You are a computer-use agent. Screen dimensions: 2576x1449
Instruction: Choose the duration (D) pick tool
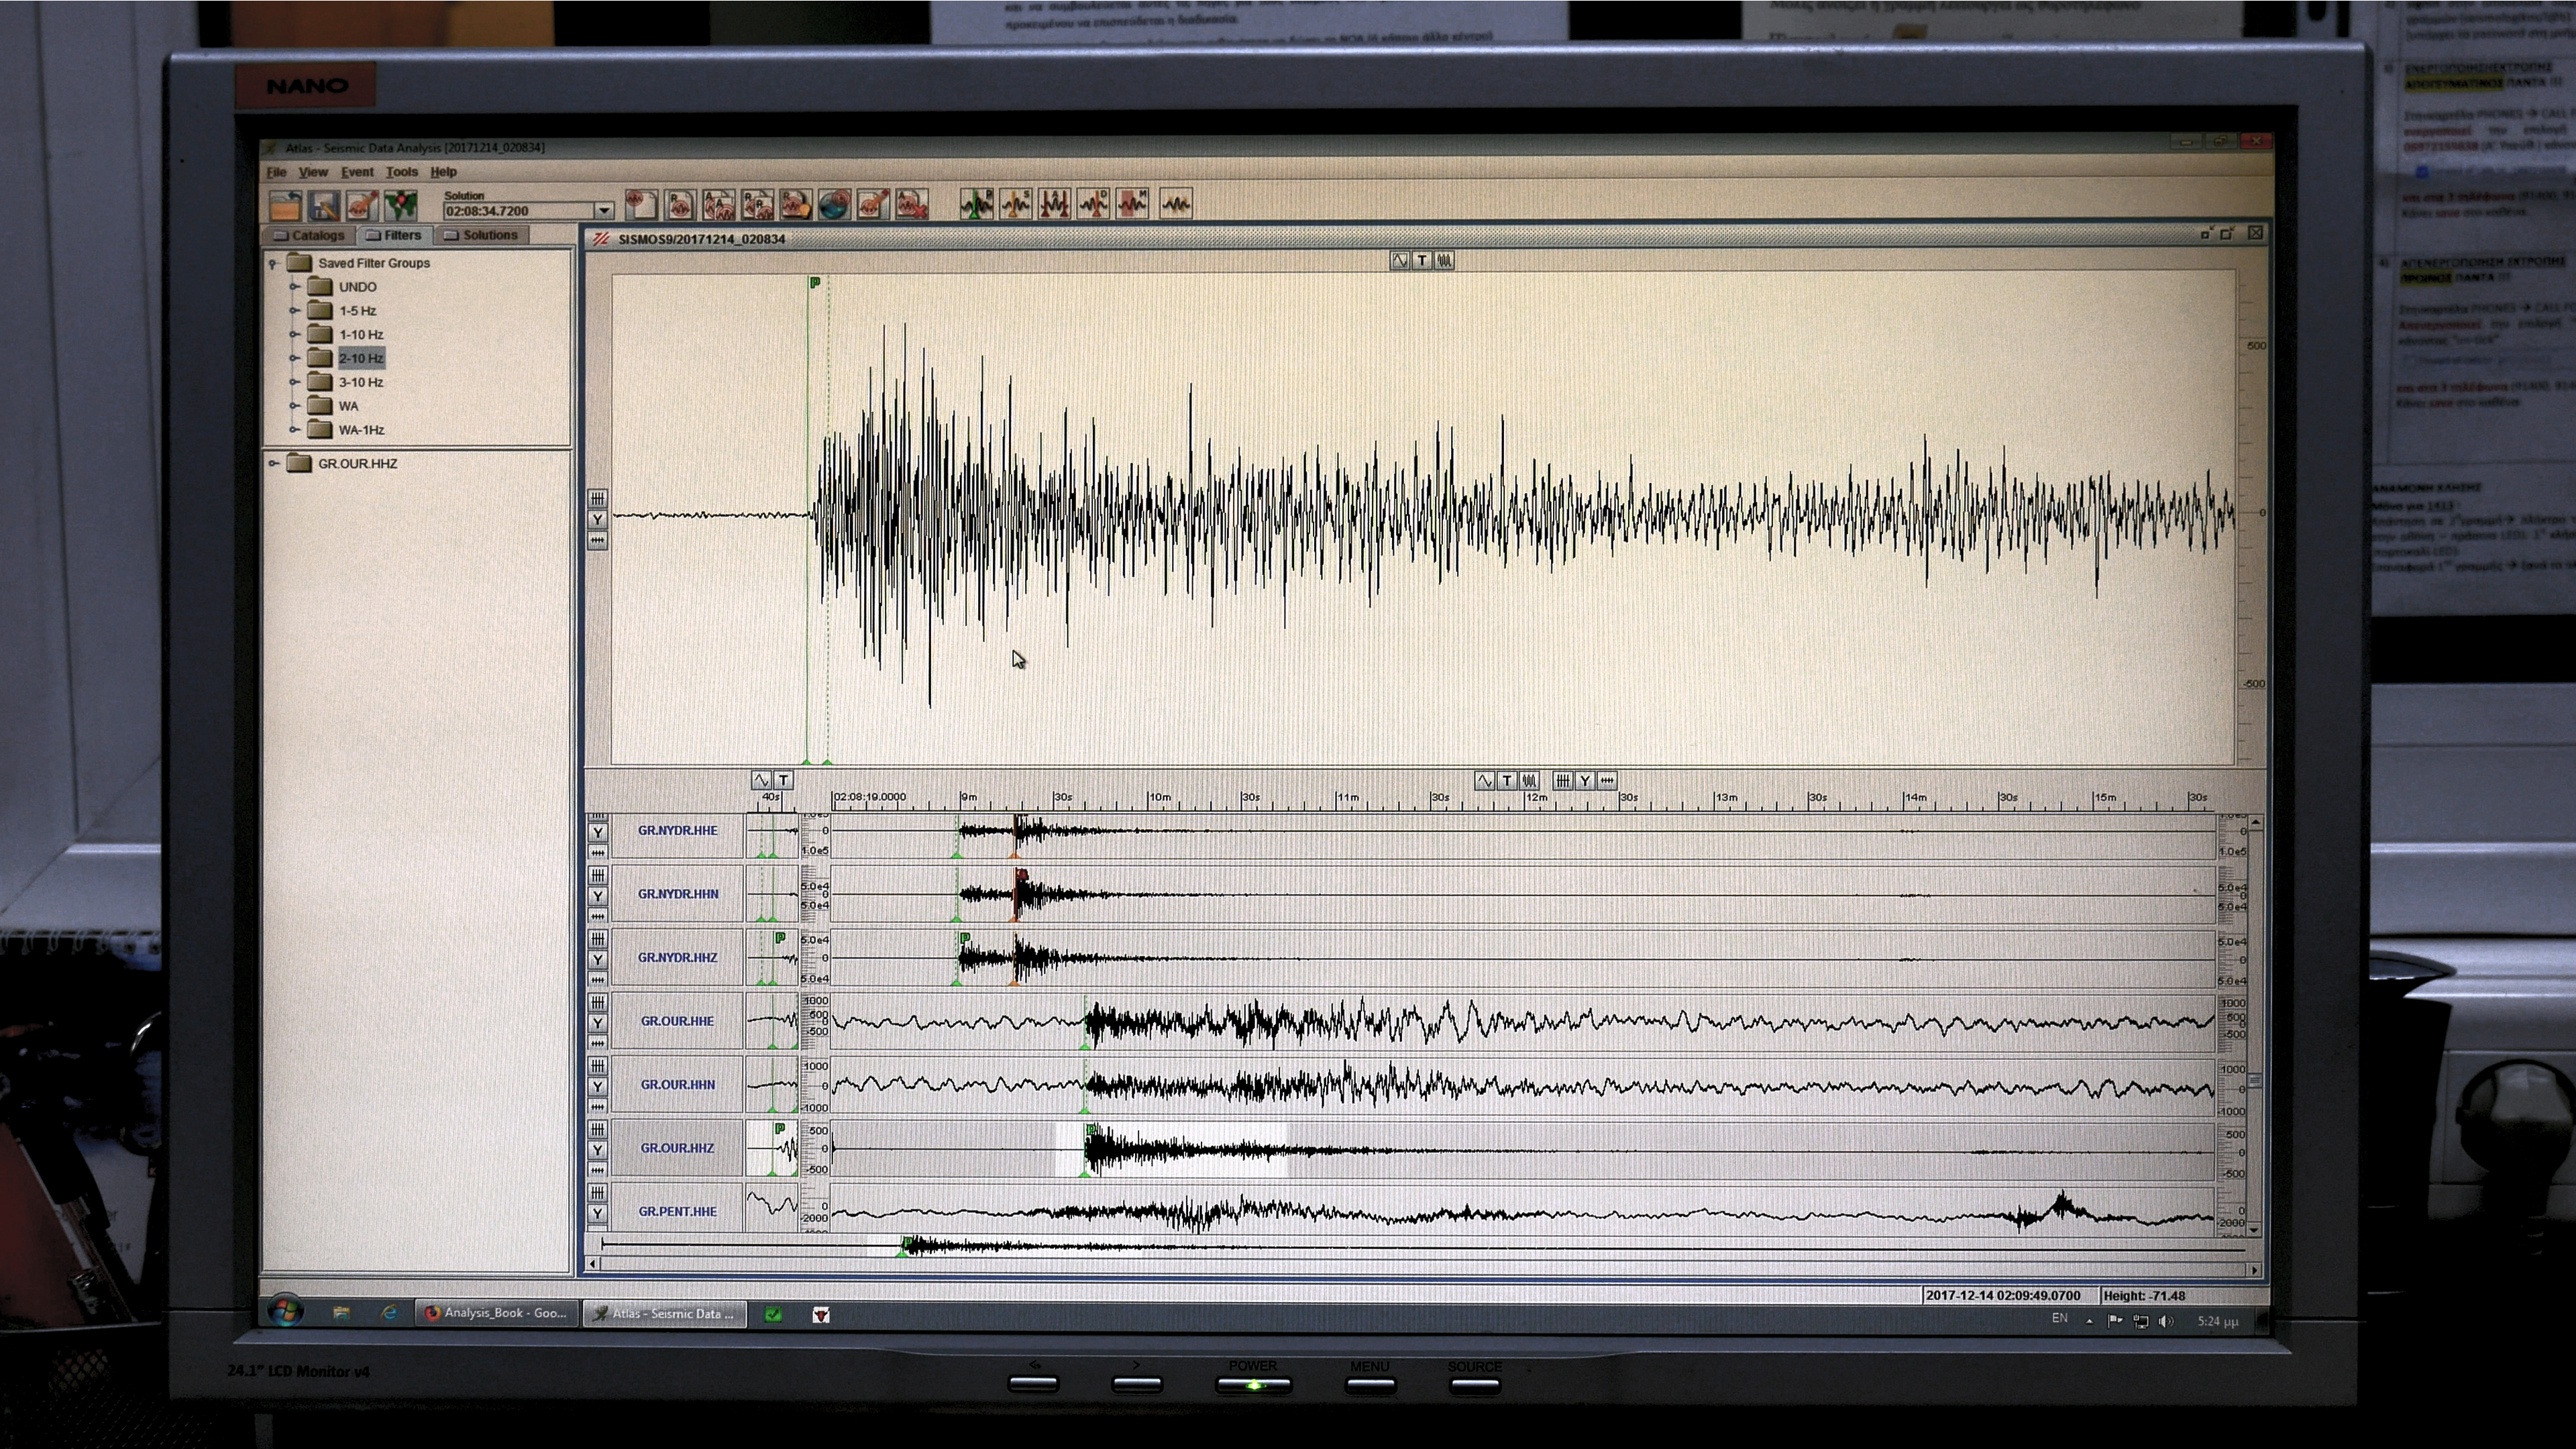[x=1093, y=204]
